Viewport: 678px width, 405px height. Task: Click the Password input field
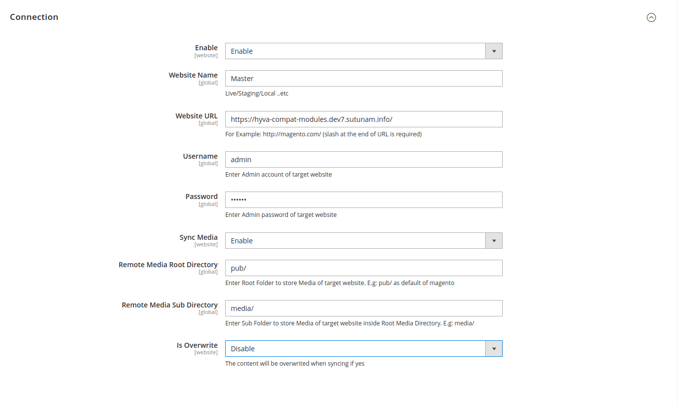click(x=364, y=200)
